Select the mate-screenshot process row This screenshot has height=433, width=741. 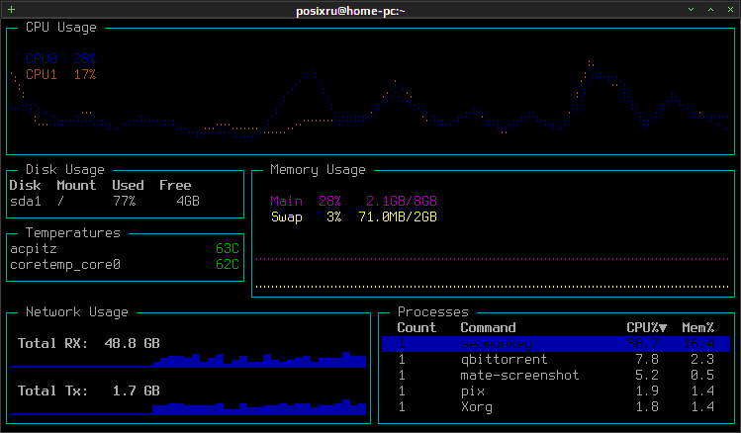pyautogui.click(x=556, y=376)
